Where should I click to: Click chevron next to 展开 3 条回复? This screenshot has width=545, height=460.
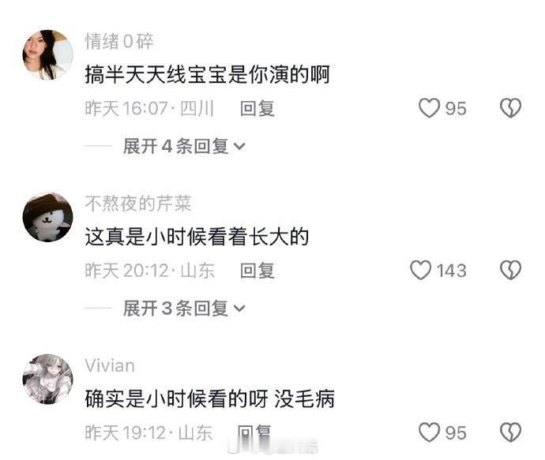coord(239,309)
